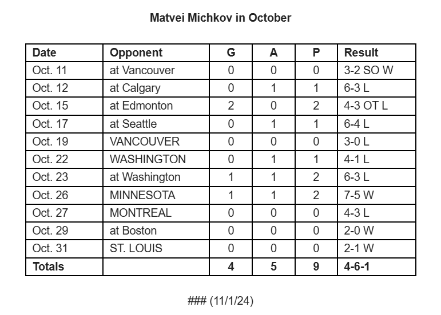Click the G column header

(231, 52)
